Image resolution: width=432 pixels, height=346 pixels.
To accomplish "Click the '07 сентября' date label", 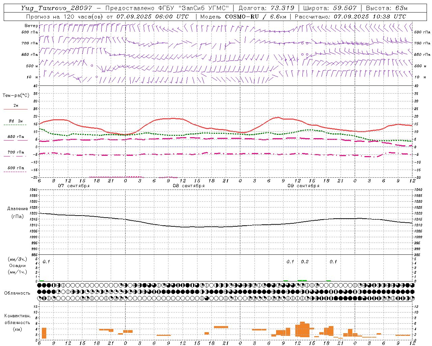I will pyautogui.click(x=74, y=186).
